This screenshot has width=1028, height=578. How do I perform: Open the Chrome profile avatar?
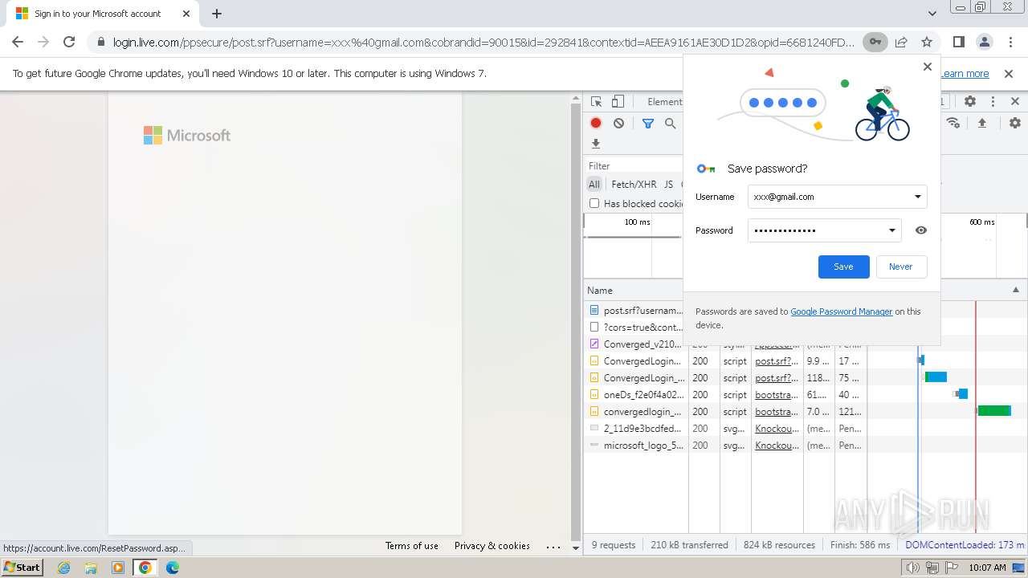(985, 42)
